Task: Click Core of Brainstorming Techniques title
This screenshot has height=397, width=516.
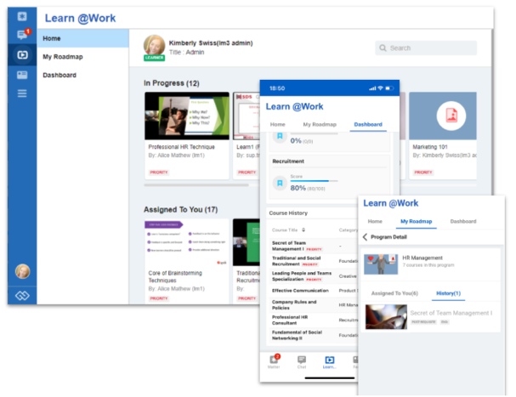Action: click(x=175, y=276)
